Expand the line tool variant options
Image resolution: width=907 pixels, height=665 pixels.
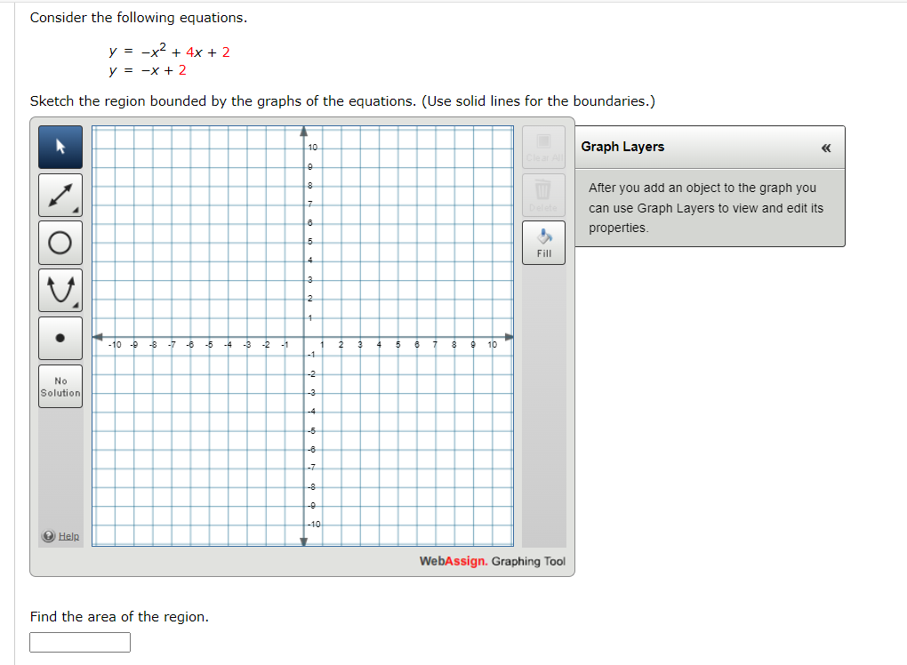point(76,212)
